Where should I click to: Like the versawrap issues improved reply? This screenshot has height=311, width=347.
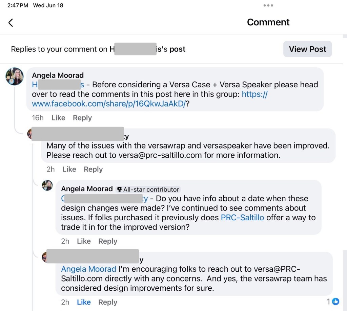[x=69, y=169]
